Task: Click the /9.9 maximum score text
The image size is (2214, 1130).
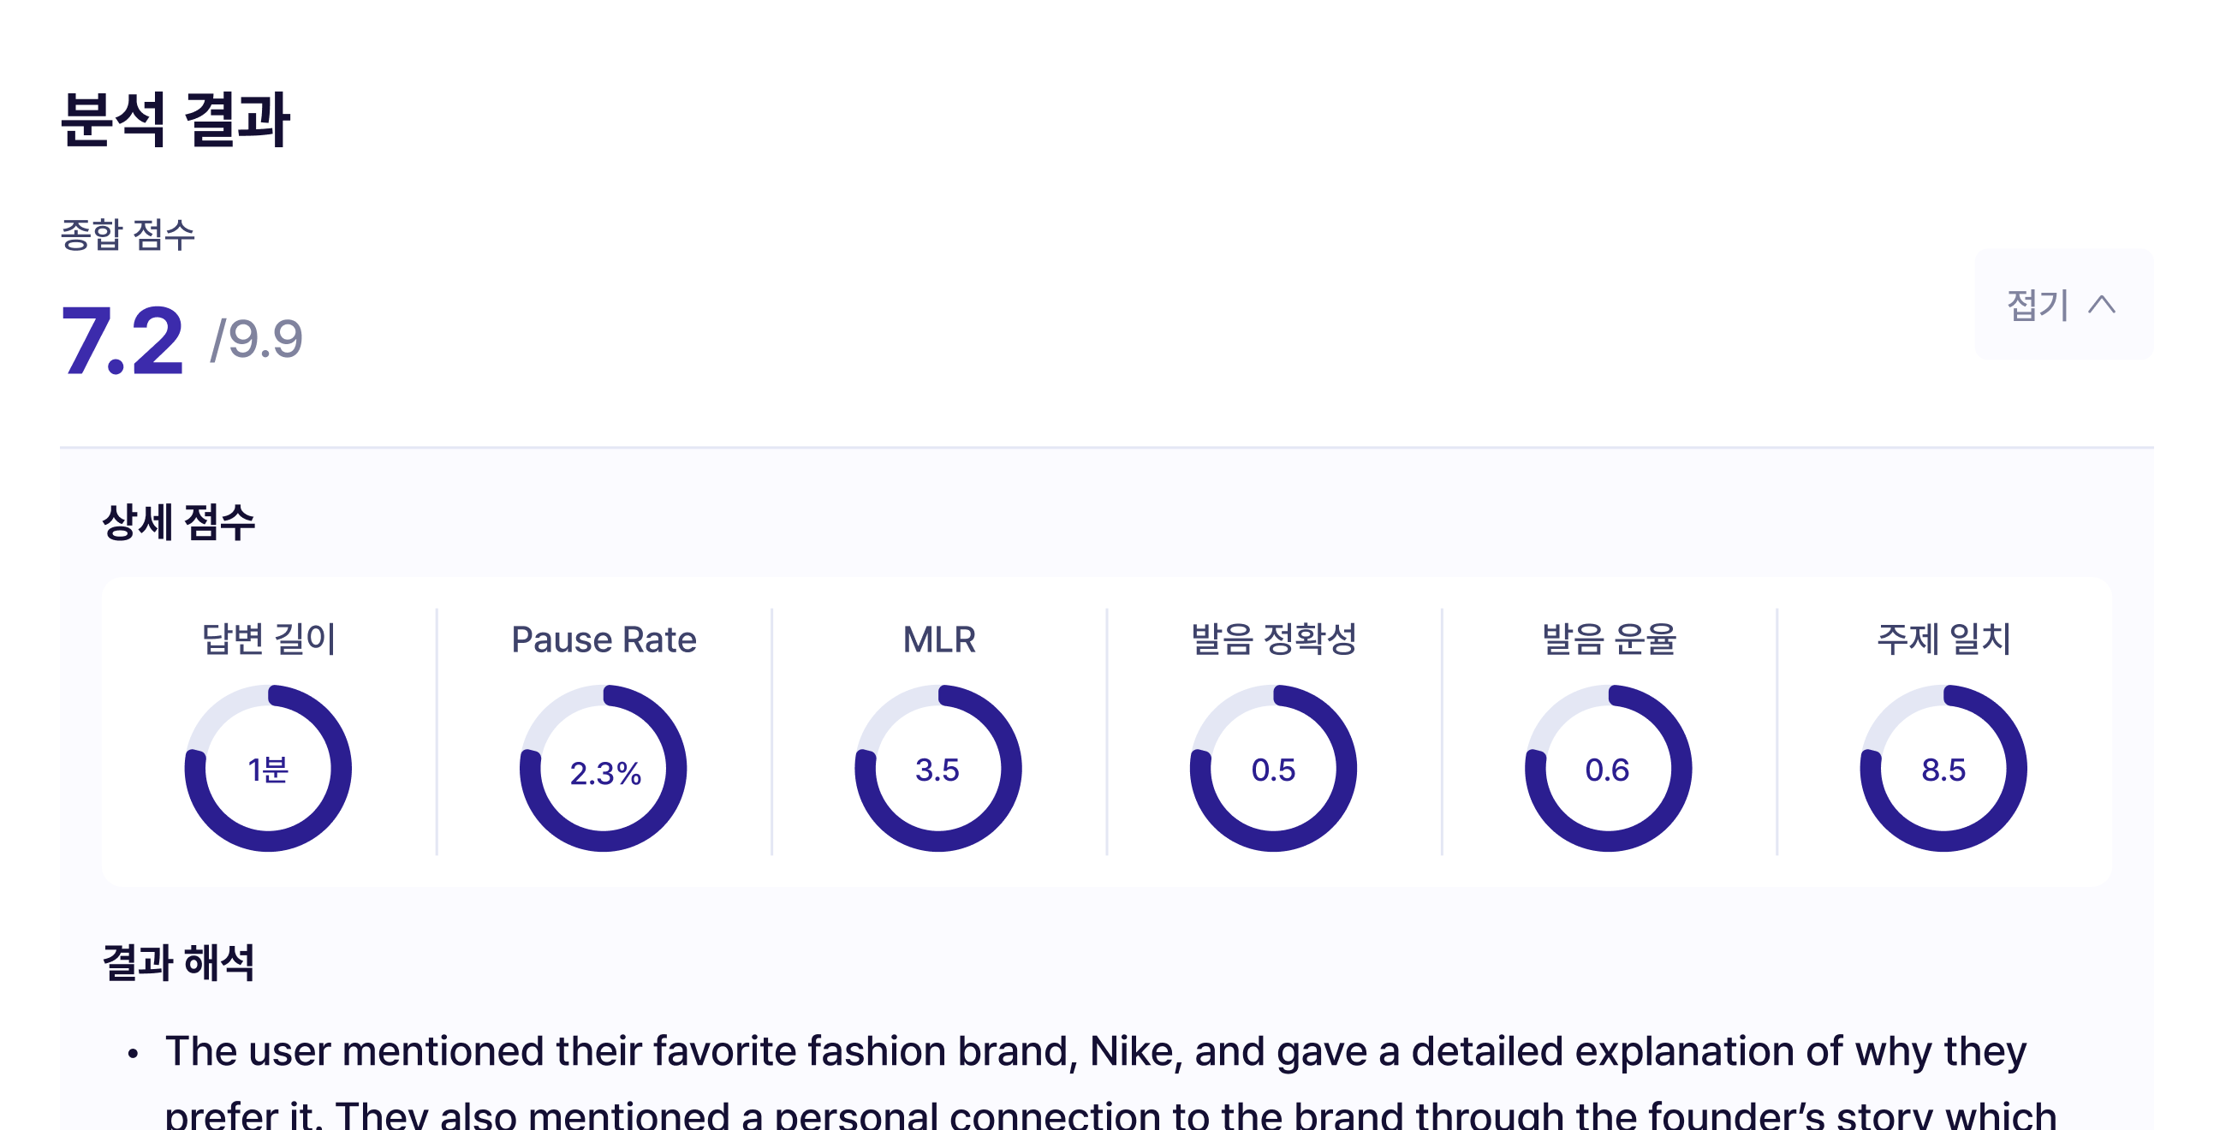Action: point(257,340)
